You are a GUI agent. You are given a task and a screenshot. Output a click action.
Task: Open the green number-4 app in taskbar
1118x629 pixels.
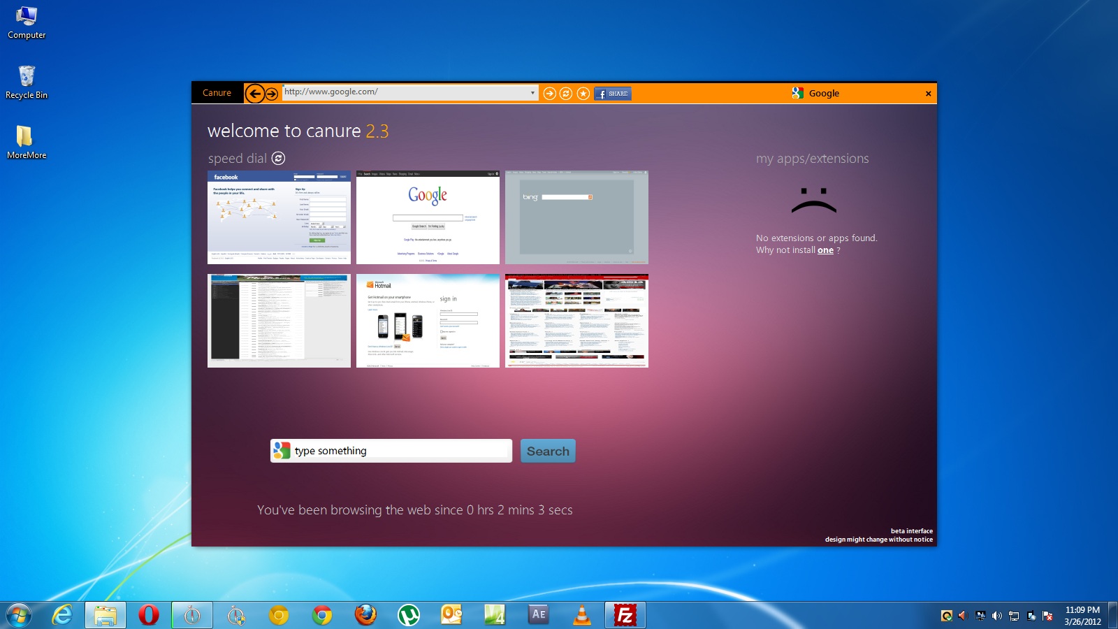click(x=495, y=615)
